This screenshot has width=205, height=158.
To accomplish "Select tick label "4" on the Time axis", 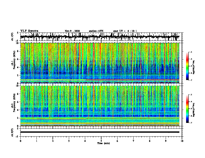I will [85, 141].
